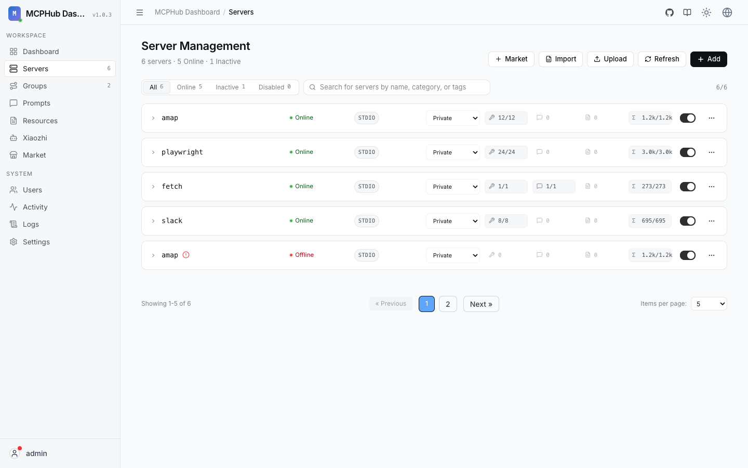Click the Import button
This screenshot has height=468, width=748.
click(x=560, y=59)
